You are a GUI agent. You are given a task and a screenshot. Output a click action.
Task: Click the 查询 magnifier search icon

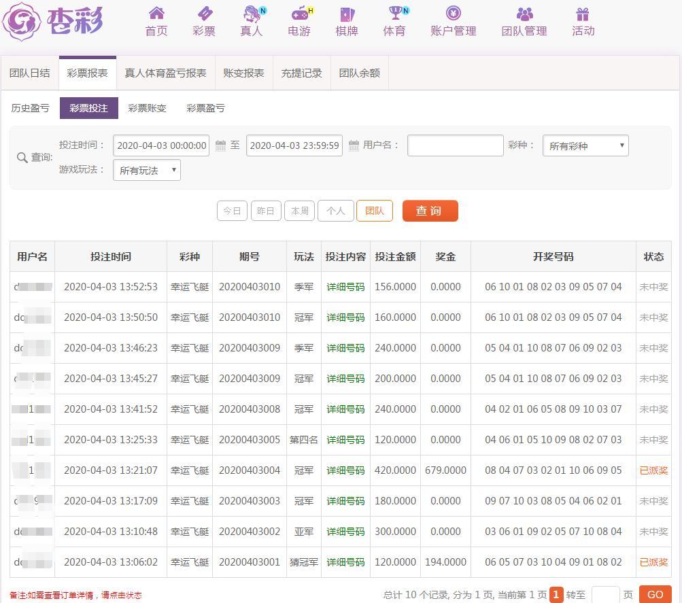point(22,158)
